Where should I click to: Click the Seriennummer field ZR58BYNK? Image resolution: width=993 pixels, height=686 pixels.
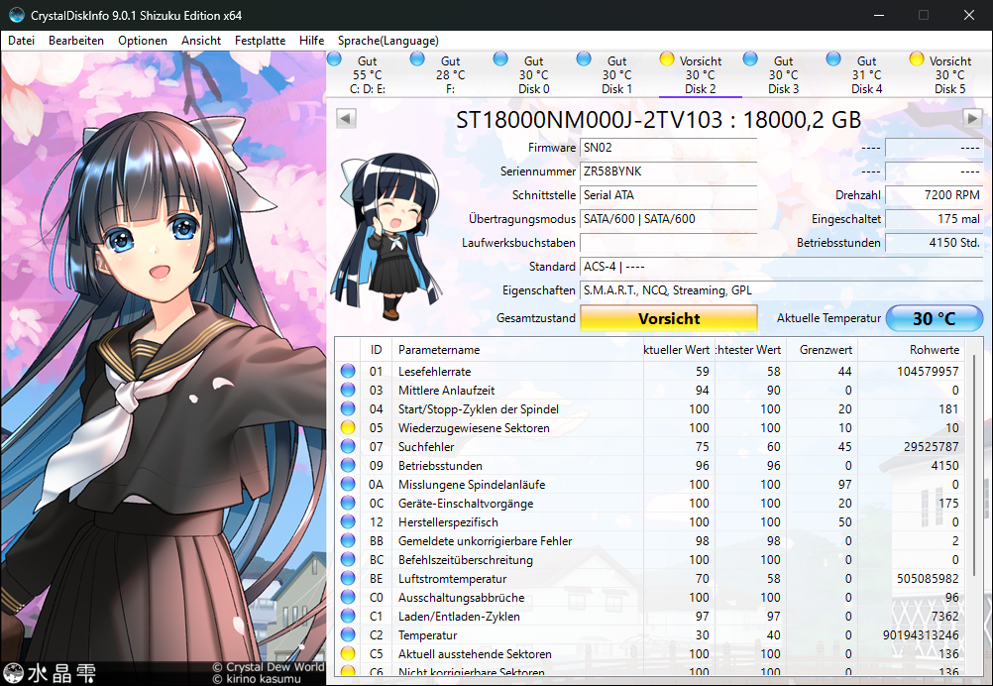point(668,171)
